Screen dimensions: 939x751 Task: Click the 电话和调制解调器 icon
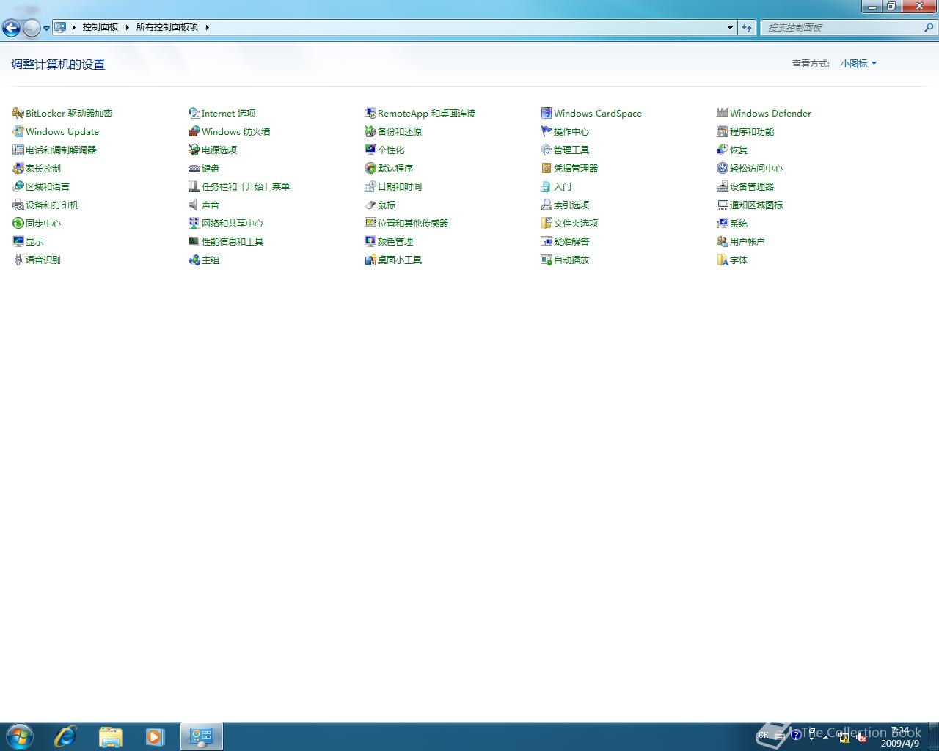pos(18,150)
